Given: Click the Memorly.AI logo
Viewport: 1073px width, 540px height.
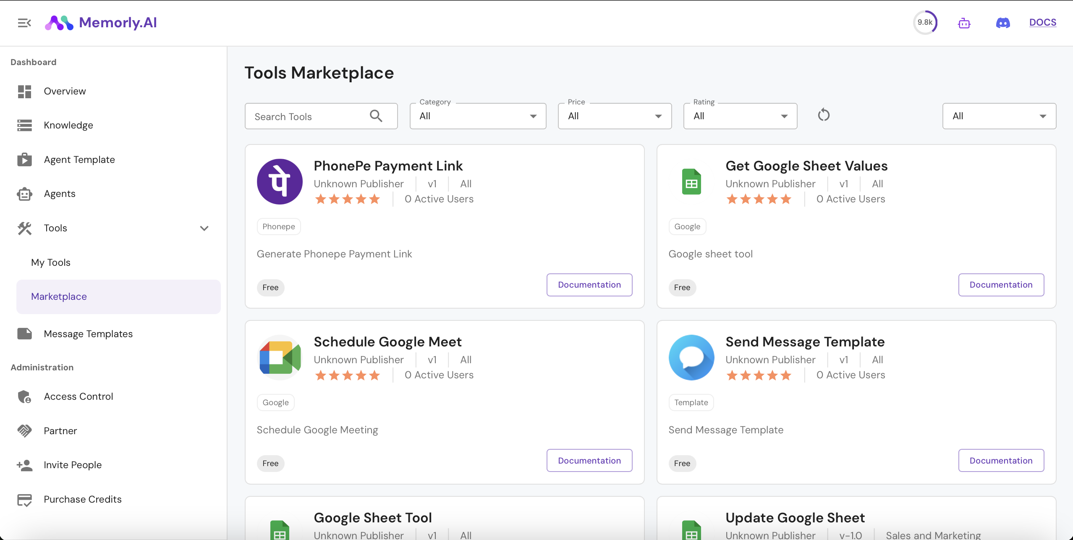Looking at the screenshot, I should pos(101,23).
